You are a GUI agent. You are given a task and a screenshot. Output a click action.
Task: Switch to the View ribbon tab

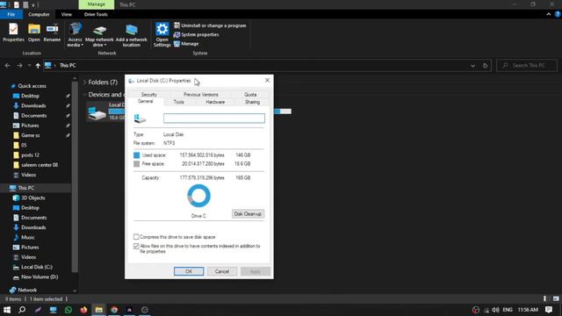point(67,14)
